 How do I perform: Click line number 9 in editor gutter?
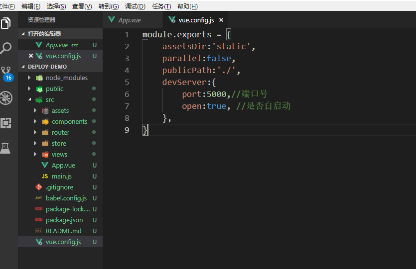(x=127, y=130)
